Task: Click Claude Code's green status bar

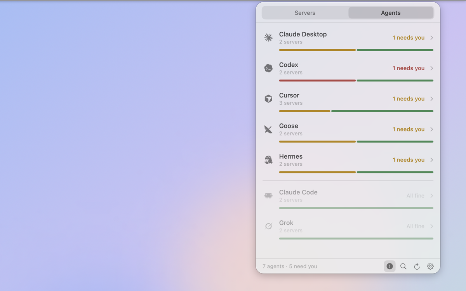Action: coord(356,208)
